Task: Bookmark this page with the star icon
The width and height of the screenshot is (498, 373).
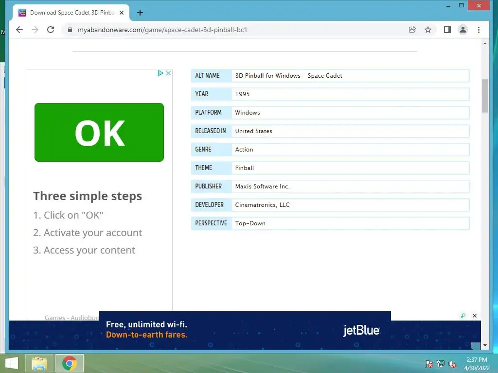Action: (x=428, y=30)
